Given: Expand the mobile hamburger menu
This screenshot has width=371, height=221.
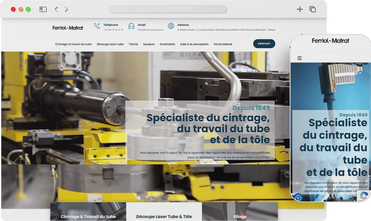Looking at the screenshot, I should click(x=299, y=58).
